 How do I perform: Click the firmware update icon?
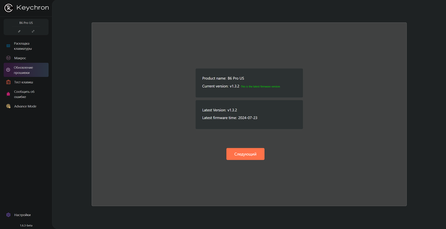coord(8,70)
